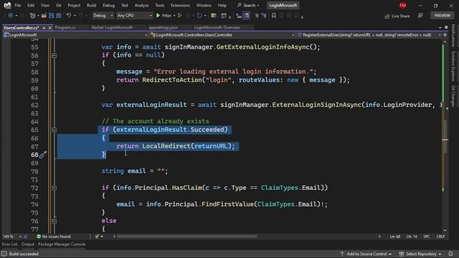The height and width of the screenshot is (258, 459).
Task: Switch to the Program.cs tab
Action: point(65,27)
